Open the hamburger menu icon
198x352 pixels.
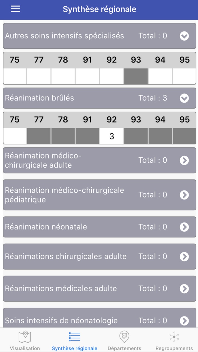coord(15,9)
